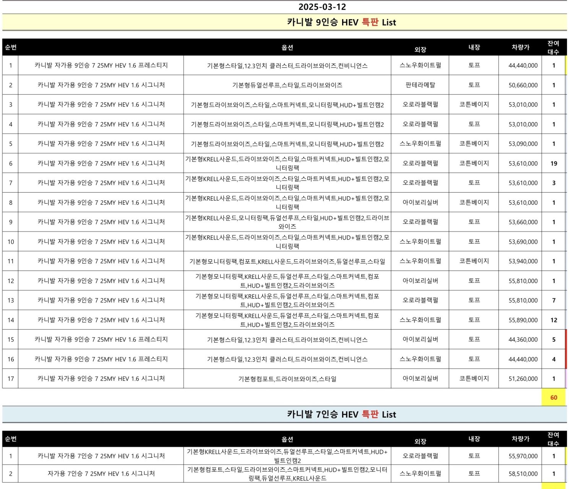Select the 프레스티지 model name in 9인승 row 15
This screenshot has width=570, height=489.
pyautogui.click(x=101, y=339)
